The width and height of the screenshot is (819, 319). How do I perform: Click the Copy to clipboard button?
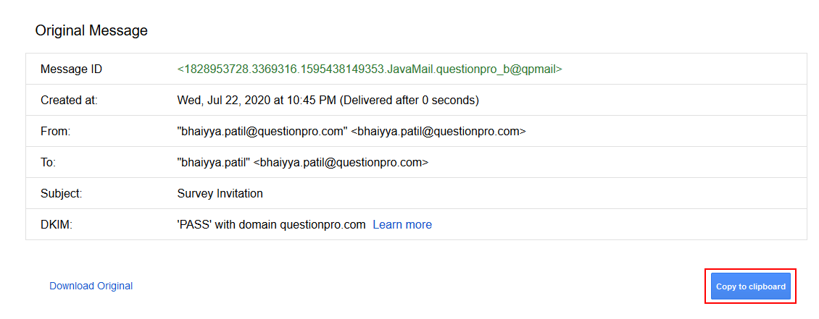point(750,286)
